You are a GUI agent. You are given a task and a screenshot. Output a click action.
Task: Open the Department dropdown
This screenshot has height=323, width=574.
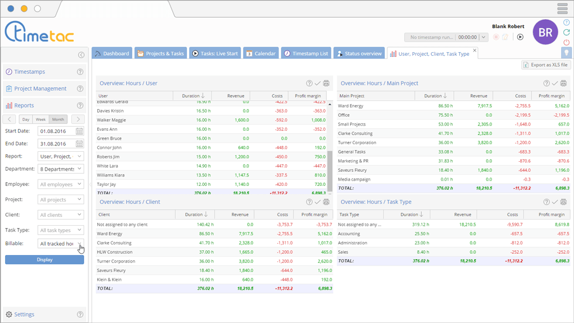pos(61,169)
